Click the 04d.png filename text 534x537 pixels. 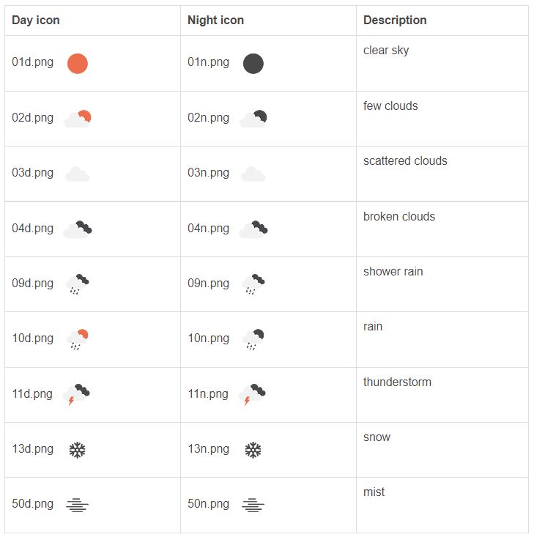32,229
